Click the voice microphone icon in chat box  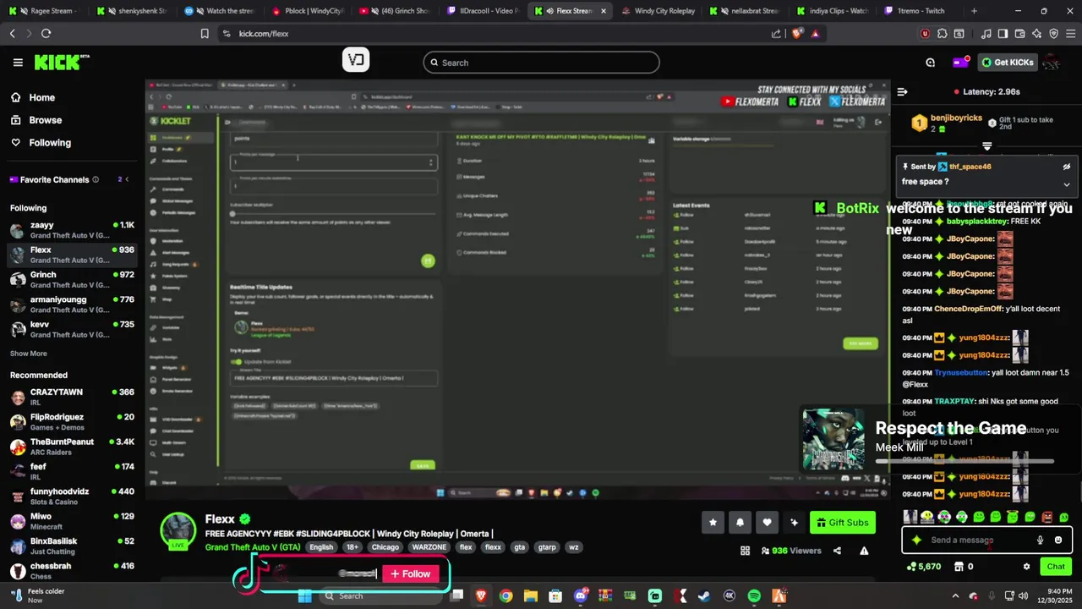click(x=1041, y=540)
